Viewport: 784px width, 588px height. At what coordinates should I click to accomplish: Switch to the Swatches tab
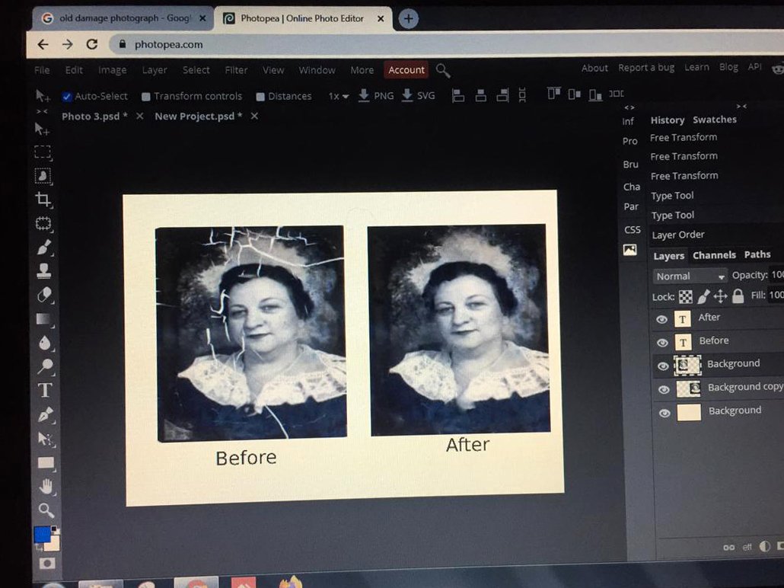[715, 120]
